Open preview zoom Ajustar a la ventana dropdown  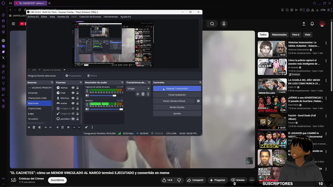point(54,70)
